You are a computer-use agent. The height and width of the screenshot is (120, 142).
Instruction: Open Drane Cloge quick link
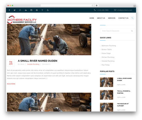[106, 53]
